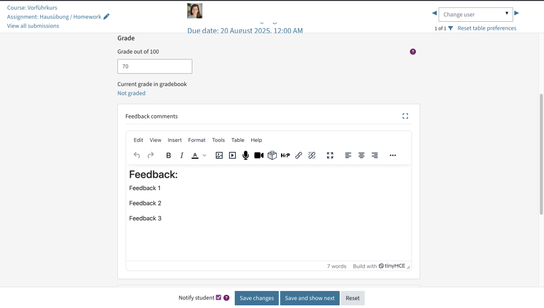Open the View menu

156,140
